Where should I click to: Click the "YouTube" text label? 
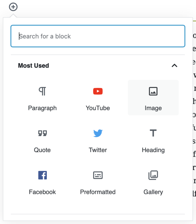click(x=98, y=108)
